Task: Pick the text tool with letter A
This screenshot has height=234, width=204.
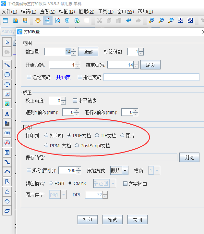Action: [x=7, y=114]
